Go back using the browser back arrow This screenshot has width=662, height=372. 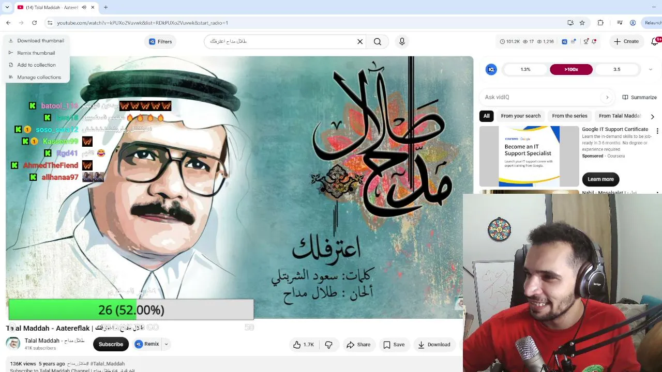coord(8,23)
